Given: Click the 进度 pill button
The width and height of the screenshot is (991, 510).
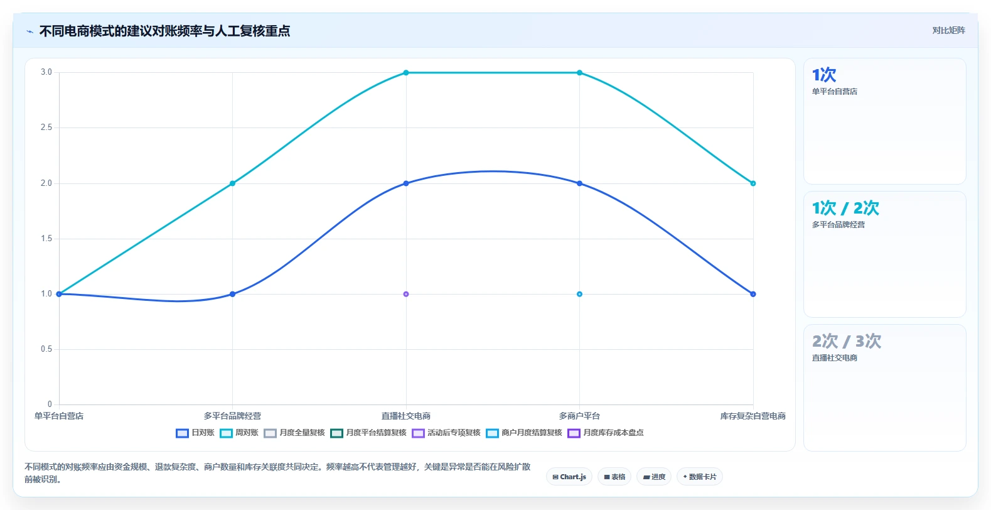Looking at the screenshot, I should pyautogui.click(x=654, y=477).
